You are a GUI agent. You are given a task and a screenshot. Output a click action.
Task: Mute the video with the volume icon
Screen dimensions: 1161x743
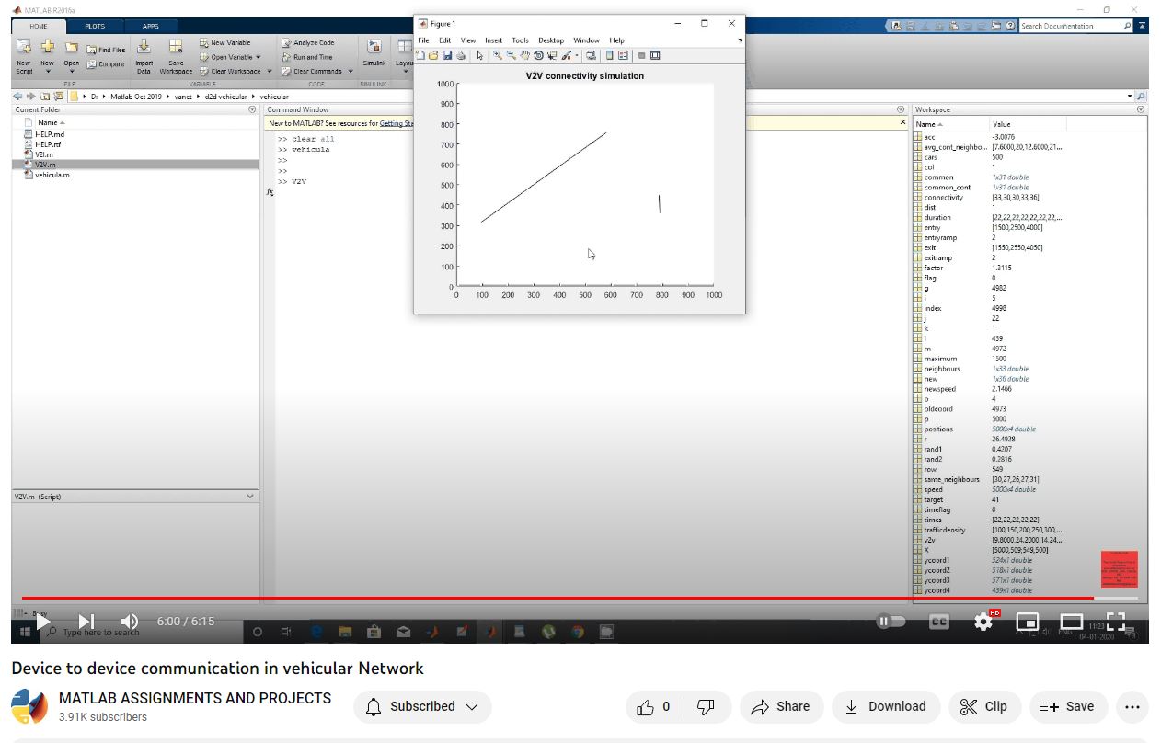(130, 623)
